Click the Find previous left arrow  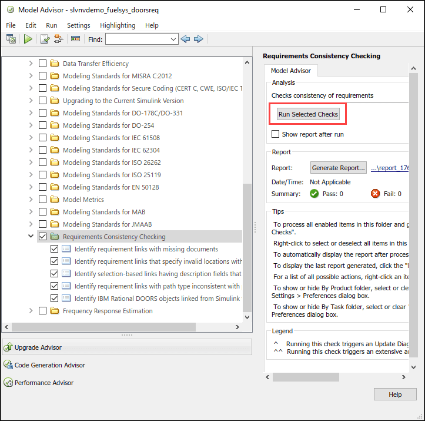point(185,39)
